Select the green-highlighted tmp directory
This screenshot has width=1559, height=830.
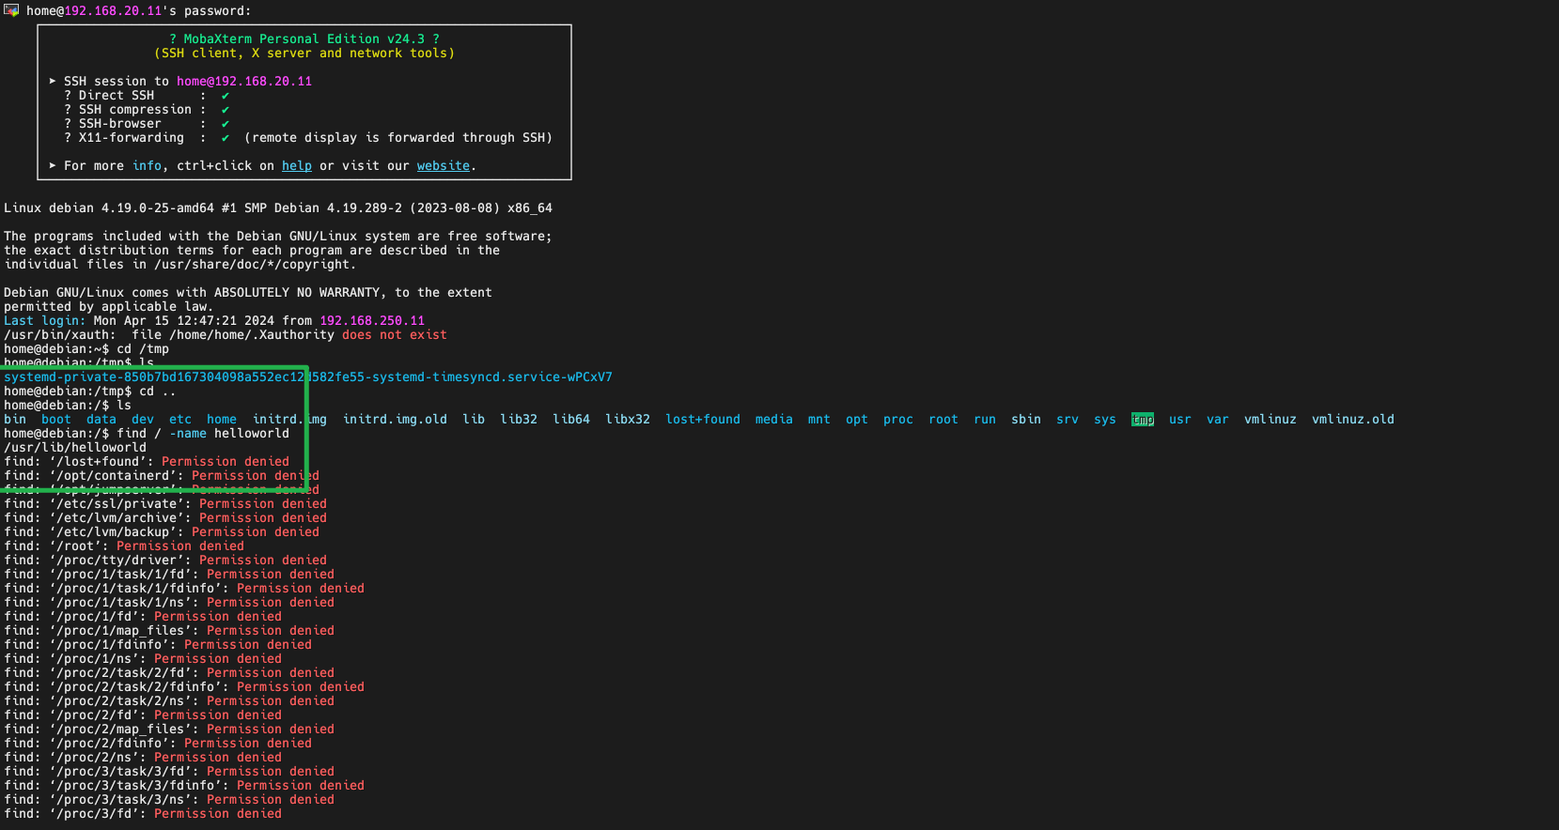pyautogui.click(x=1142, y=420)
